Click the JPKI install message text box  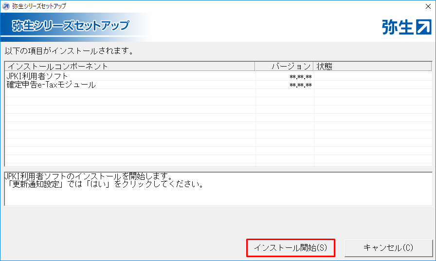click(x=218, y=189)
